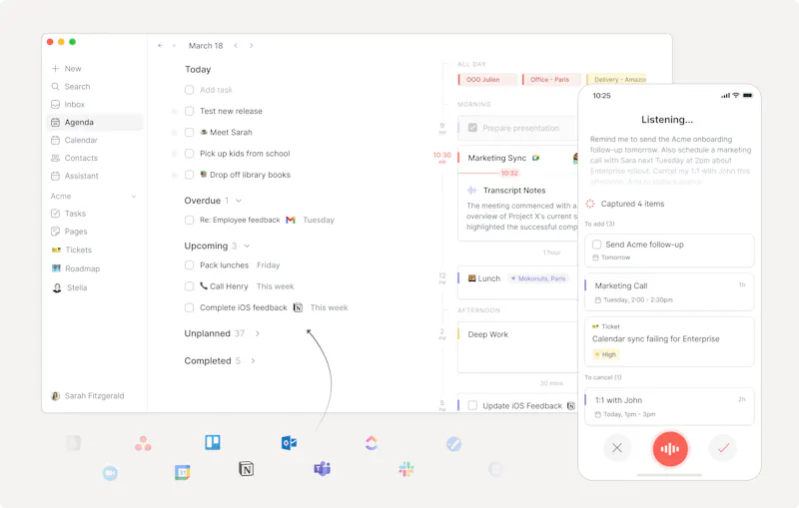
Task: Click the ClickUp integration icon
Action: point(372,443)
